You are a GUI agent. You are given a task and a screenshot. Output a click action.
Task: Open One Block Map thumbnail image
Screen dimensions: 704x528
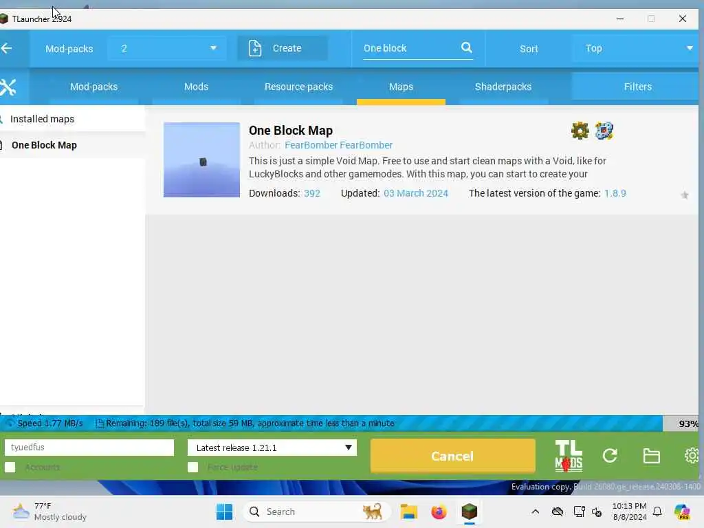201,159
